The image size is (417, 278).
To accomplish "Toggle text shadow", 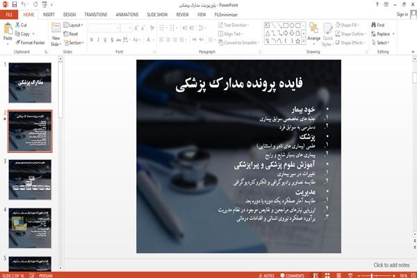I will (x=112, y=40).
